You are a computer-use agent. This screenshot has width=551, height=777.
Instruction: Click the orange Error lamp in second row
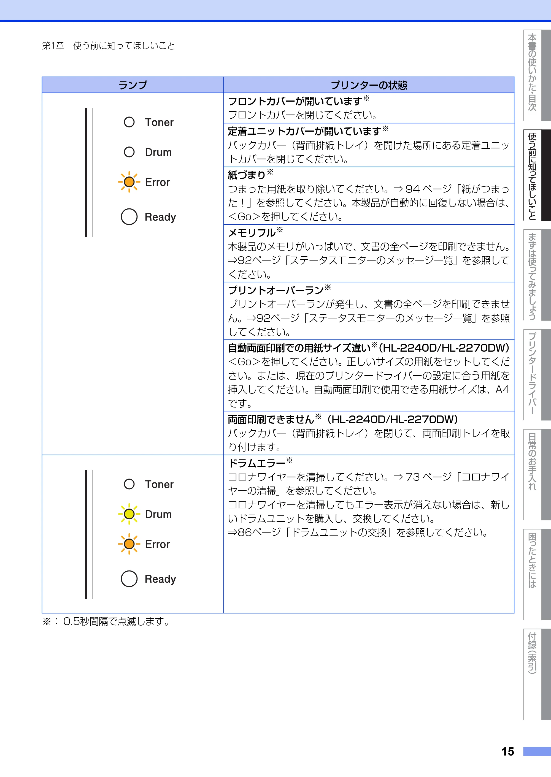click(129, 544)
